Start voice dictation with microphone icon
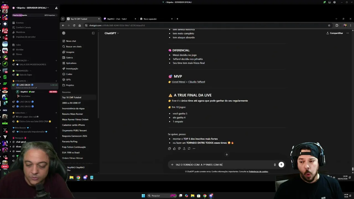The height and width of the screenshot is (199, 354). (275, 165)
